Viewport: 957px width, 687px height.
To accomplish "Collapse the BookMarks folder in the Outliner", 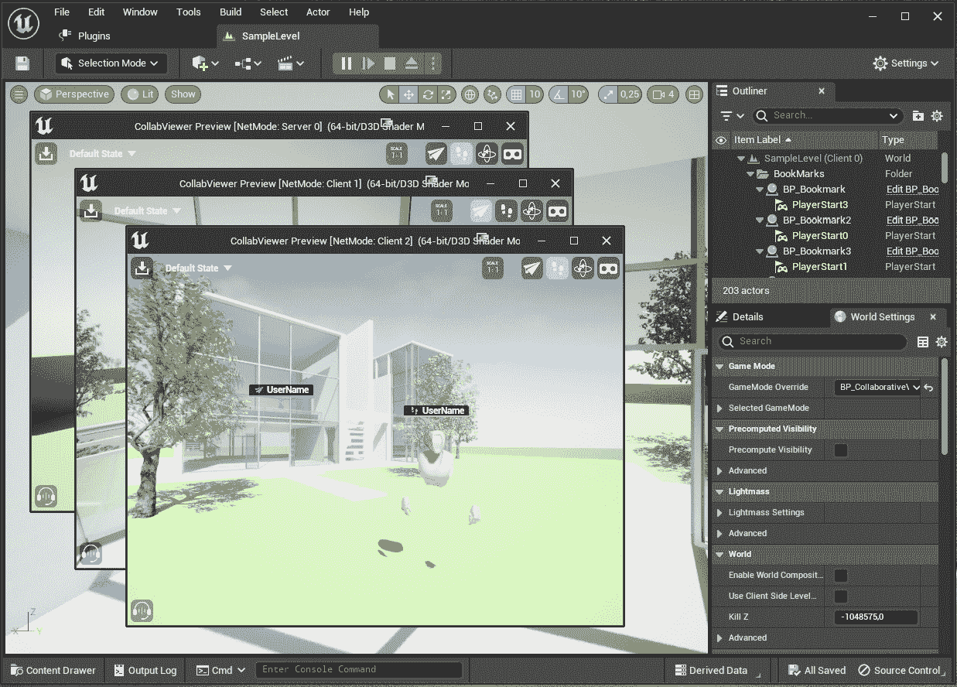I will pos(750,173).
